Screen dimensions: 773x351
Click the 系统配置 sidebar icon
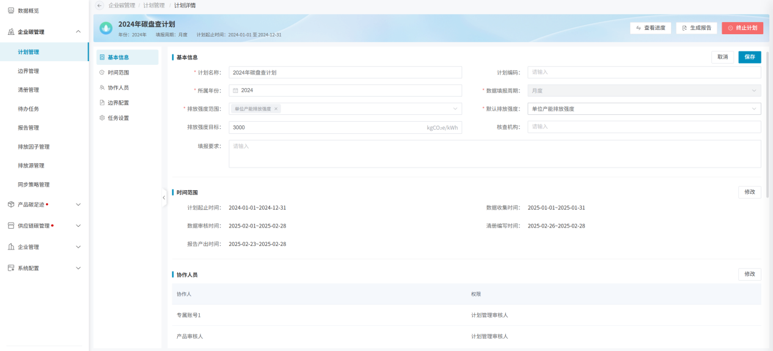[x=11, y=268]
